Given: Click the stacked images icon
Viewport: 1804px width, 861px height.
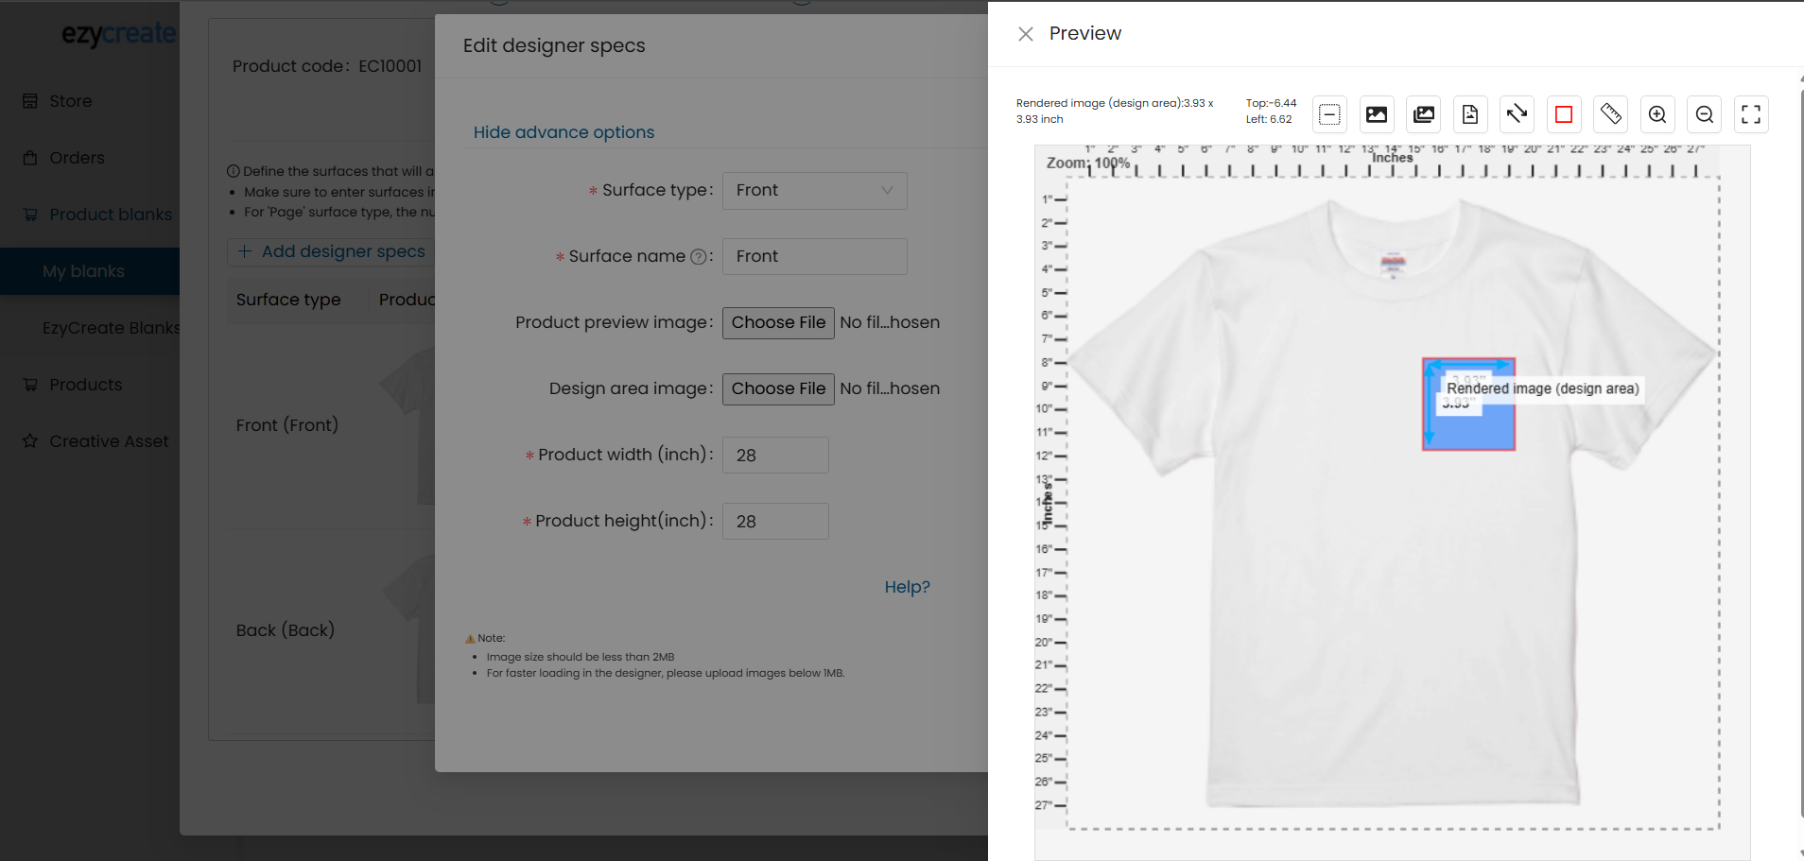Looking at the screenshot, I should tap(1423, 114).
